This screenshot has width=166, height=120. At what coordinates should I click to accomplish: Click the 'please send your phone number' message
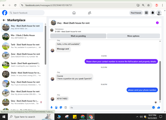pyautogui.click(x=142, y=90)
